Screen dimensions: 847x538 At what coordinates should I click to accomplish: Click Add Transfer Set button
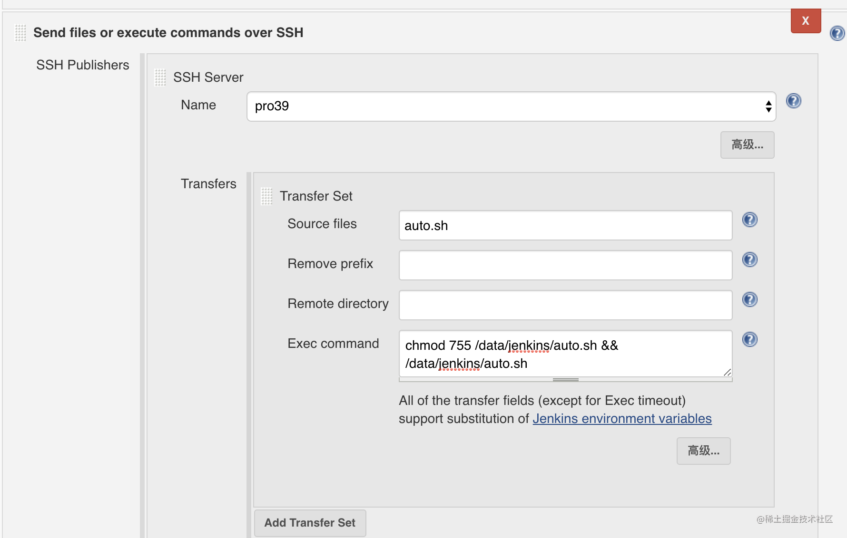pos(310,523)
